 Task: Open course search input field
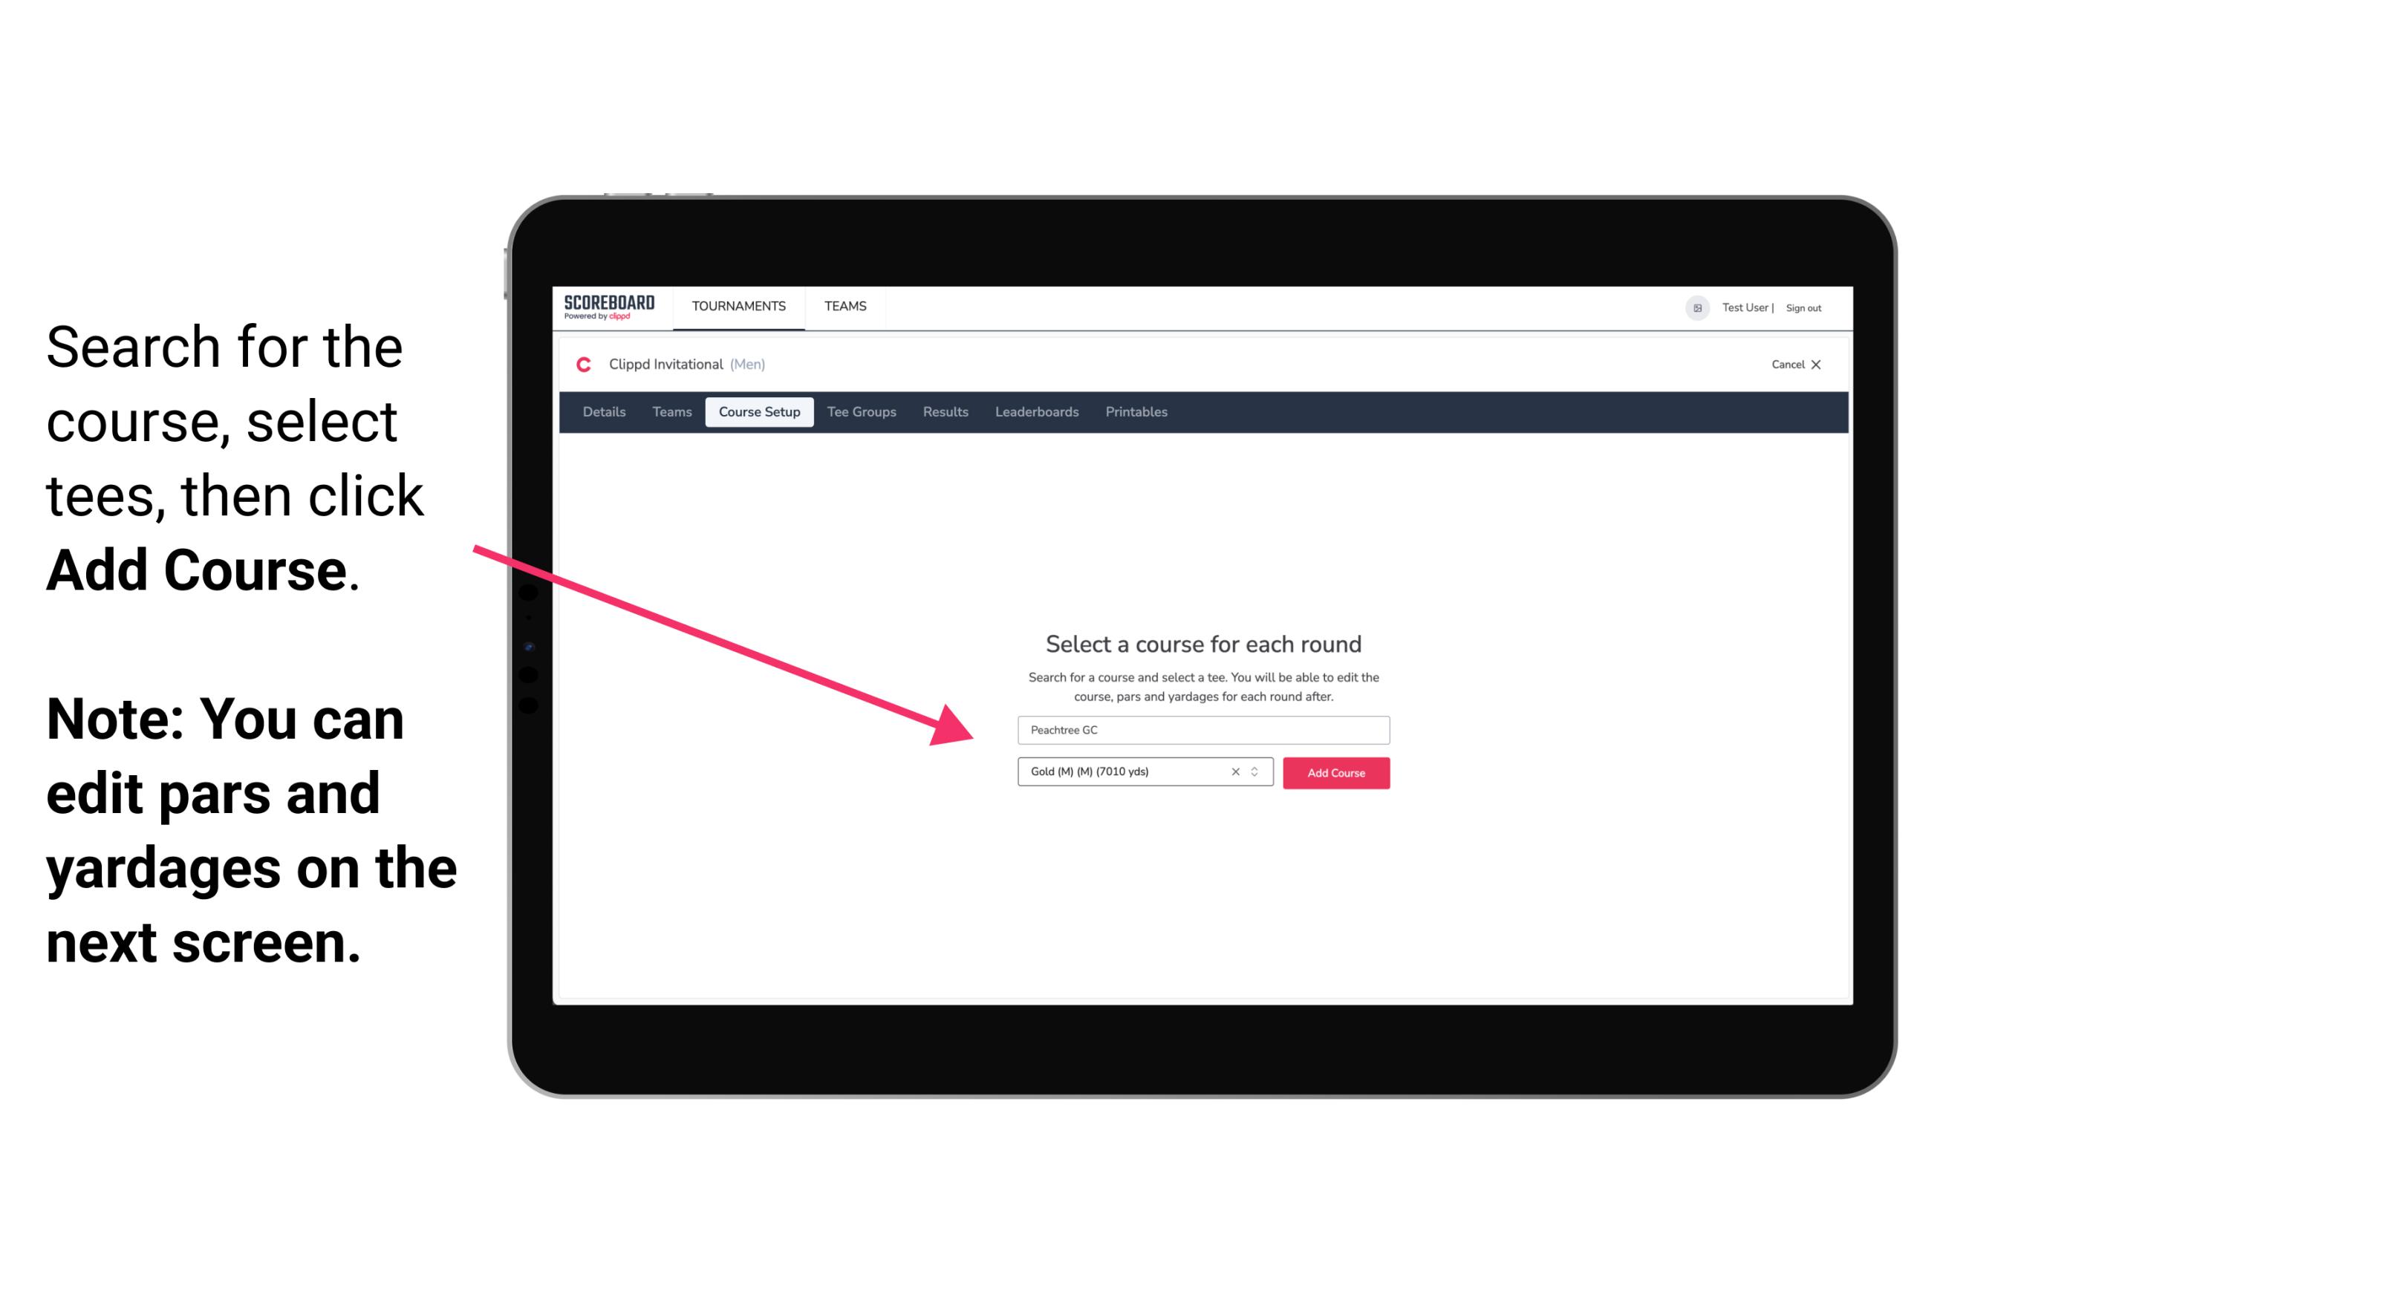[1202, 728]
